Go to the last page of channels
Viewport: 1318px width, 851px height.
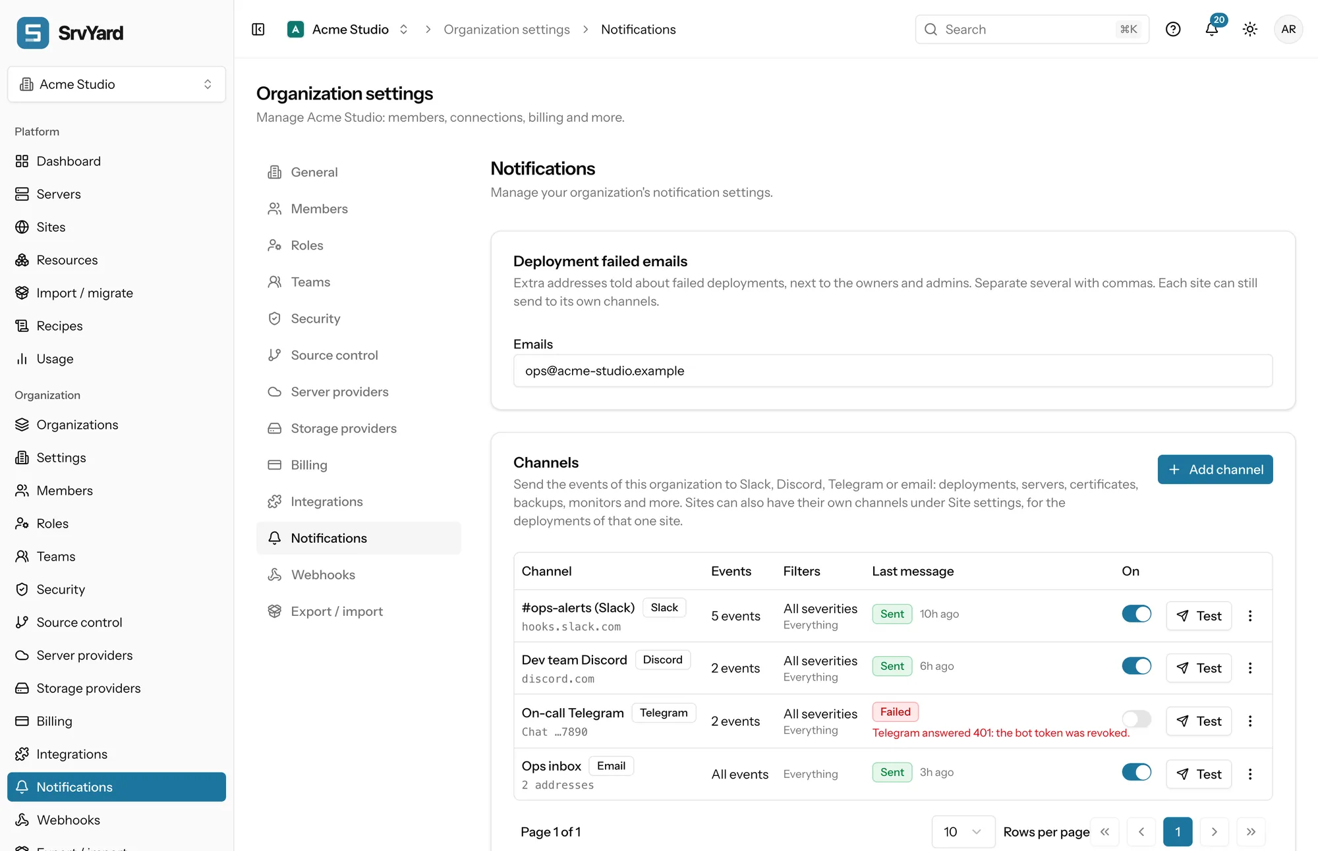click(1251, 832)
